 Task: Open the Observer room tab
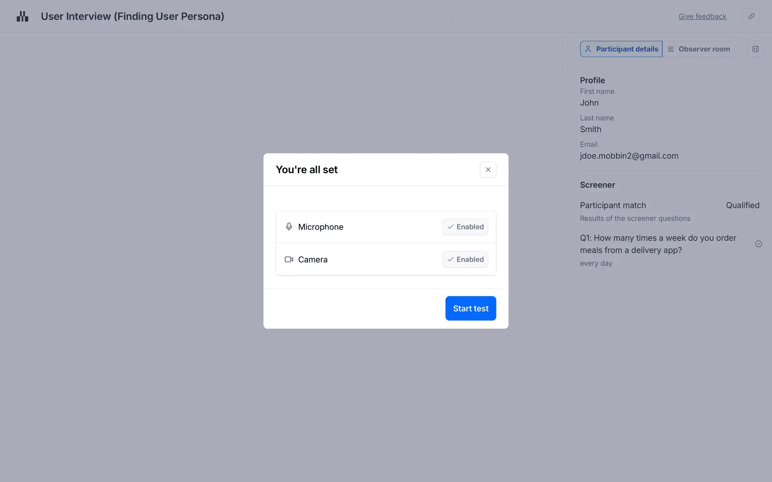pos(699,49)
